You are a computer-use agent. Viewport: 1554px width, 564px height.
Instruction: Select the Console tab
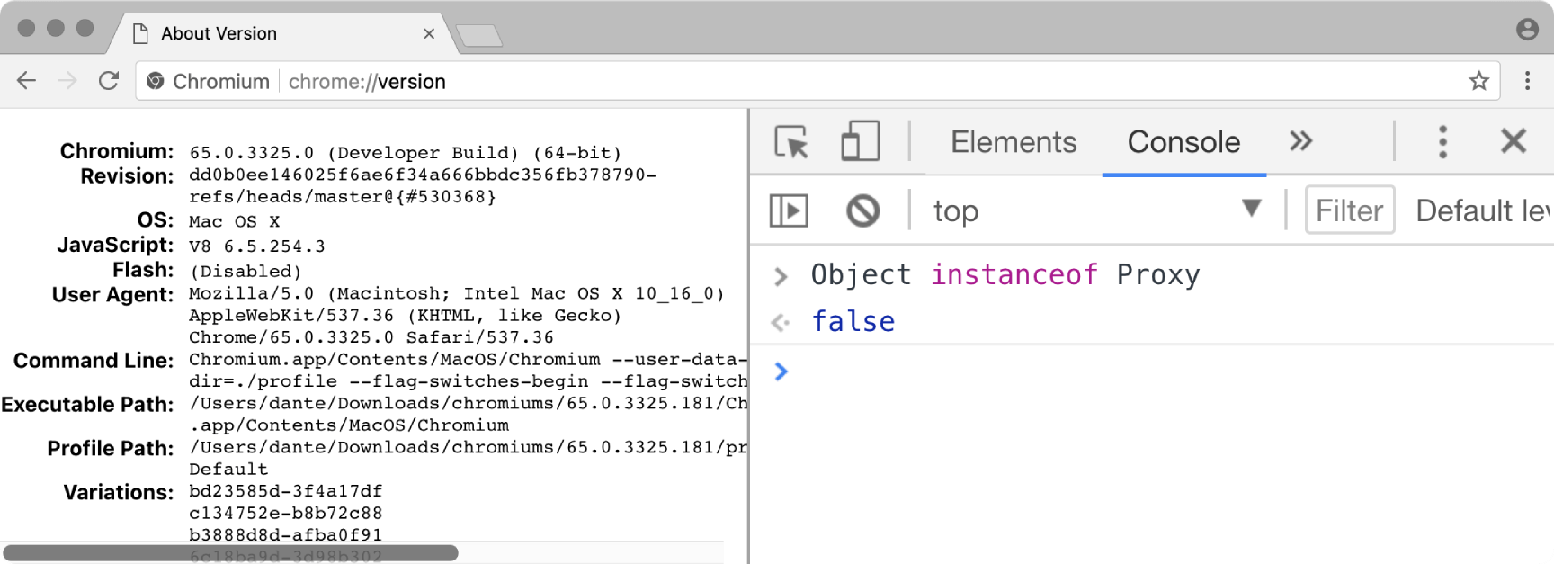point(1183,142)
